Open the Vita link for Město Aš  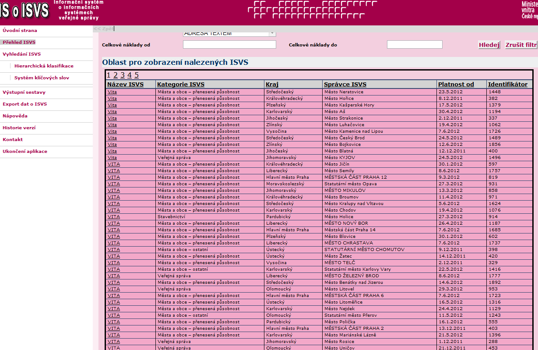tap(112, 112)
